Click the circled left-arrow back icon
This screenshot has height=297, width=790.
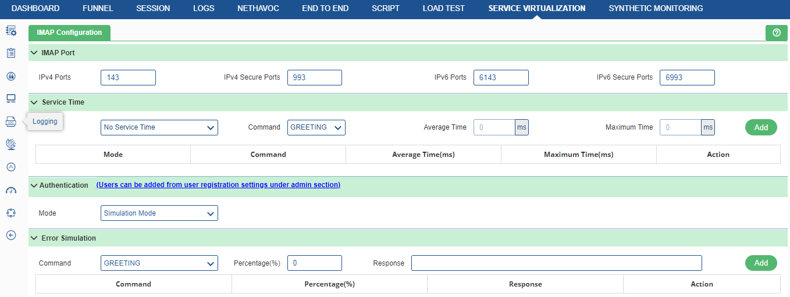coord(10,235)
